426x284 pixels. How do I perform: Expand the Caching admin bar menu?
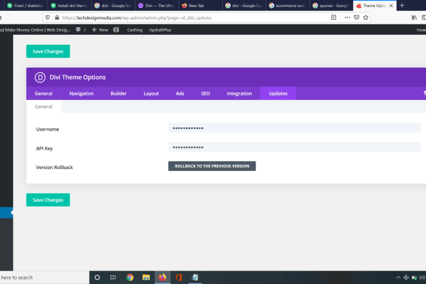[x=135, y=30]
